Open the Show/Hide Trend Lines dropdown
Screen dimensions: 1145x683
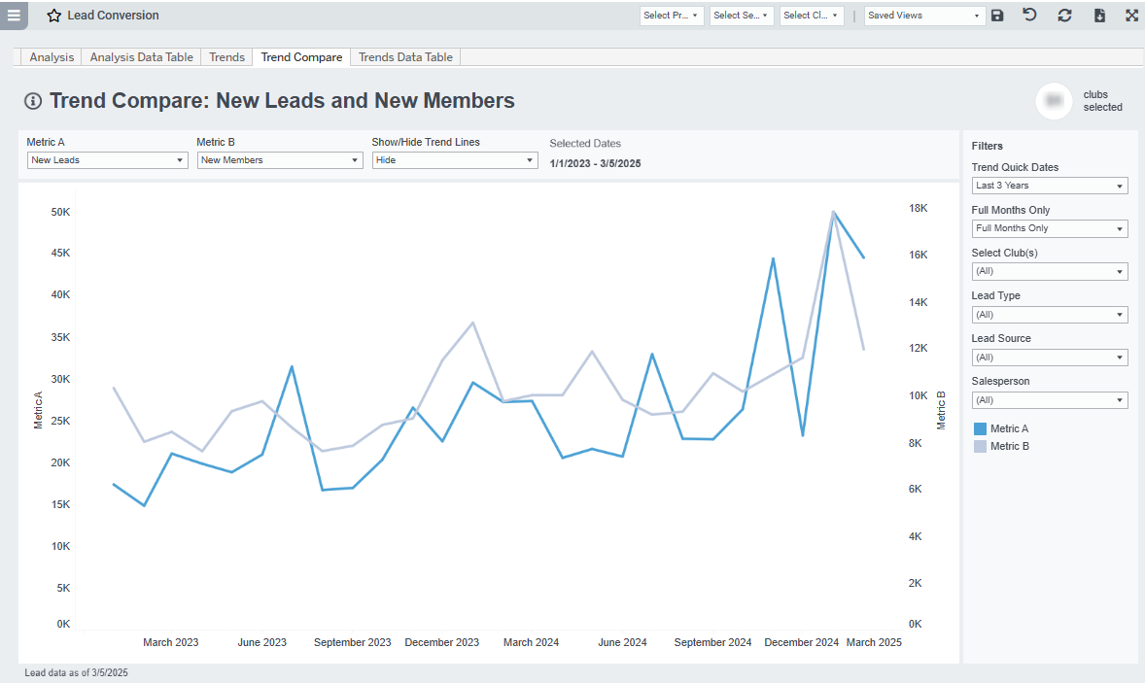click(x=454, y=160)
